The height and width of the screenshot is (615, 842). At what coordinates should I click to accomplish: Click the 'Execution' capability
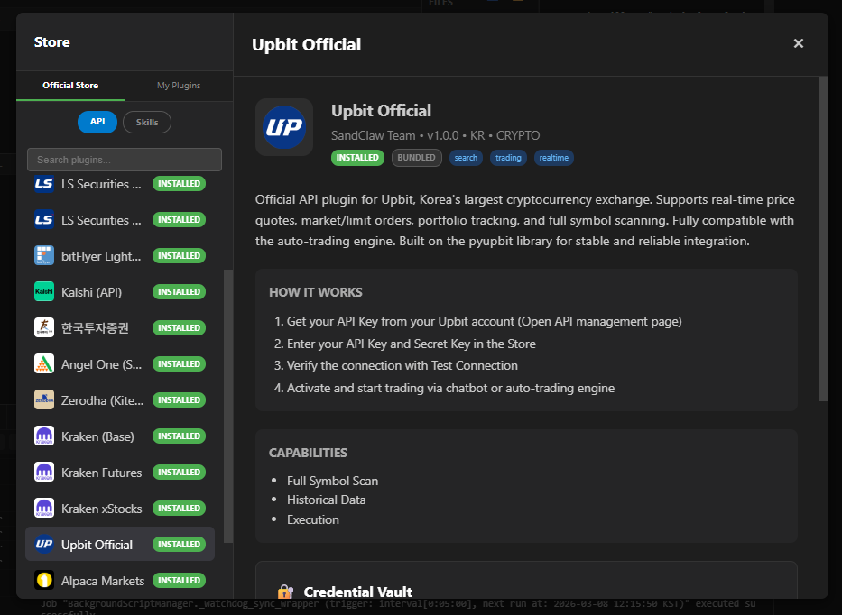click(313, 519)
